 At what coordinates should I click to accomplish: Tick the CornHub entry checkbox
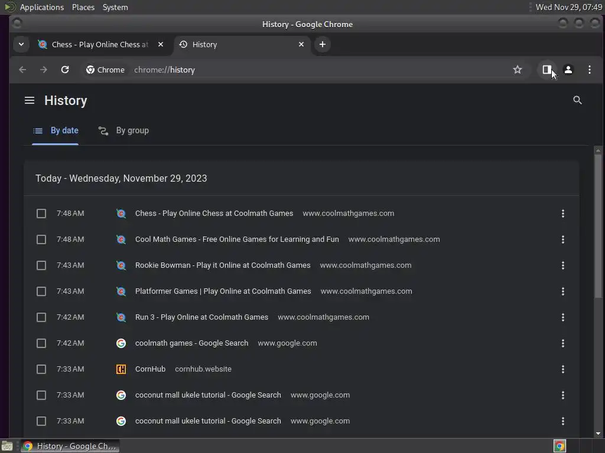(41, 369)
